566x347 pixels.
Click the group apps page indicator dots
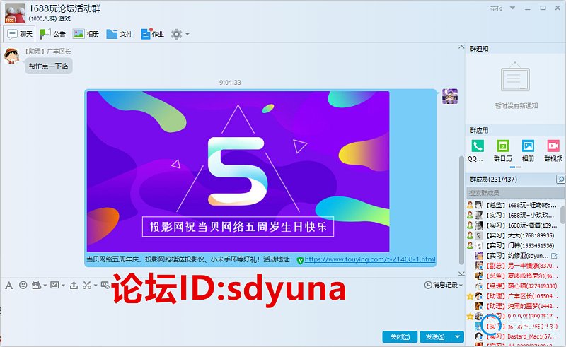pyautogui.click(x=515, y=167)
